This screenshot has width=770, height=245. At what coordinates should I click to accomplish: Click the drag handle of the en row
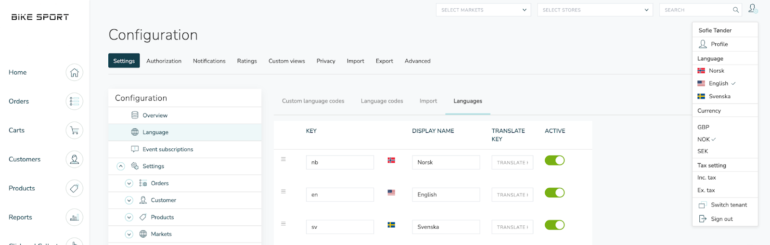[x=283, y=191]
